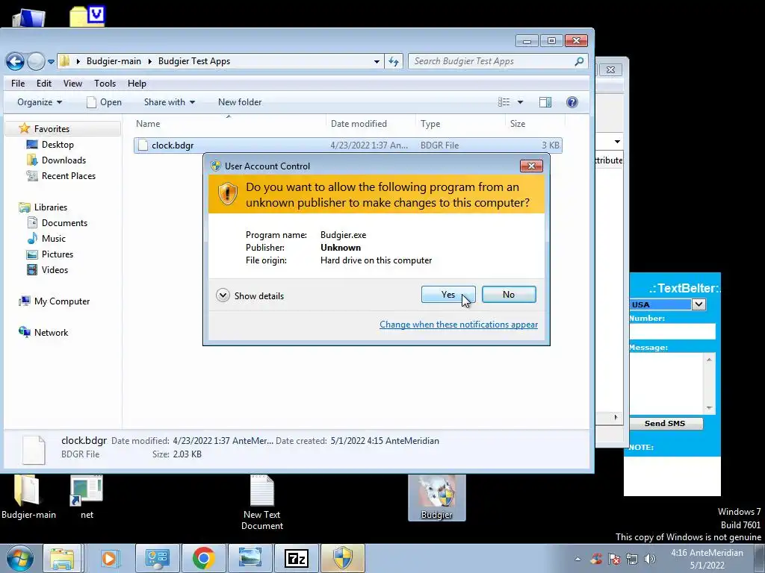
Task: Toggle the preview pane icon
Action: [x=545, y=101]
